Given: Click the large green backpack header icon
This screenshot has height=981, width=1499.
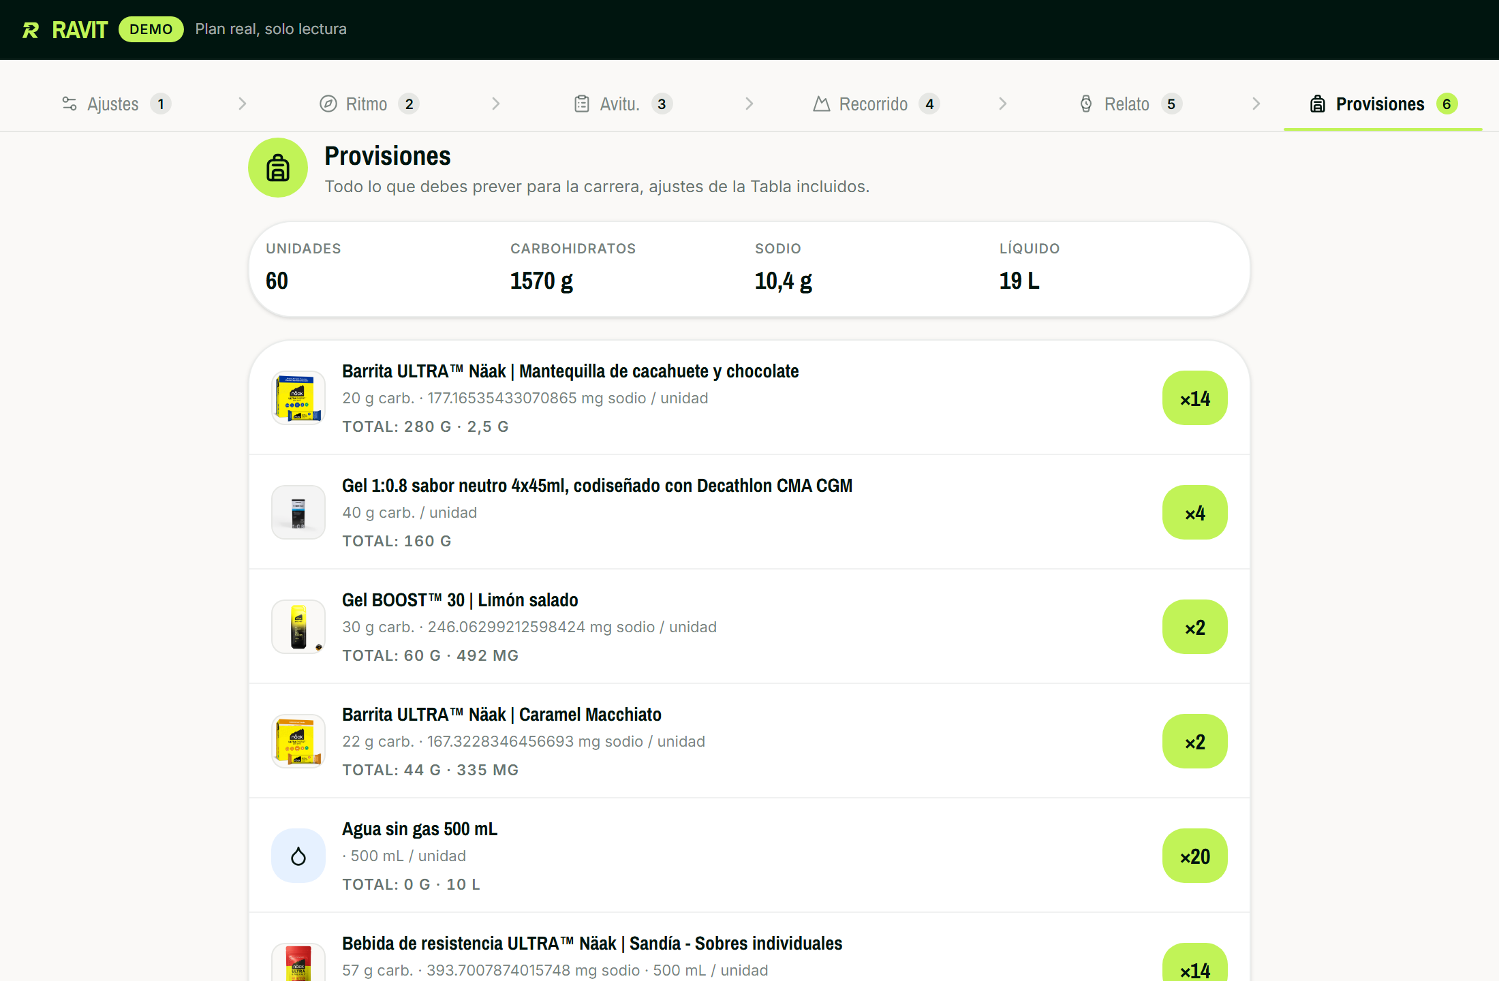Looking at the screenshot, I should [278, 168].
